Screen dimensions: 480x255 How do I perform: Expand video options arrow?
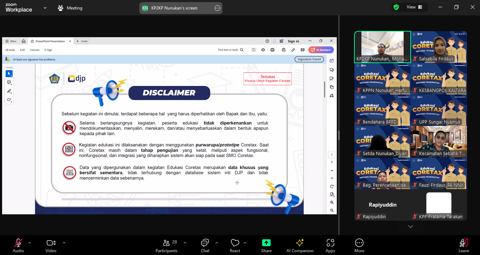pos(64,242)
